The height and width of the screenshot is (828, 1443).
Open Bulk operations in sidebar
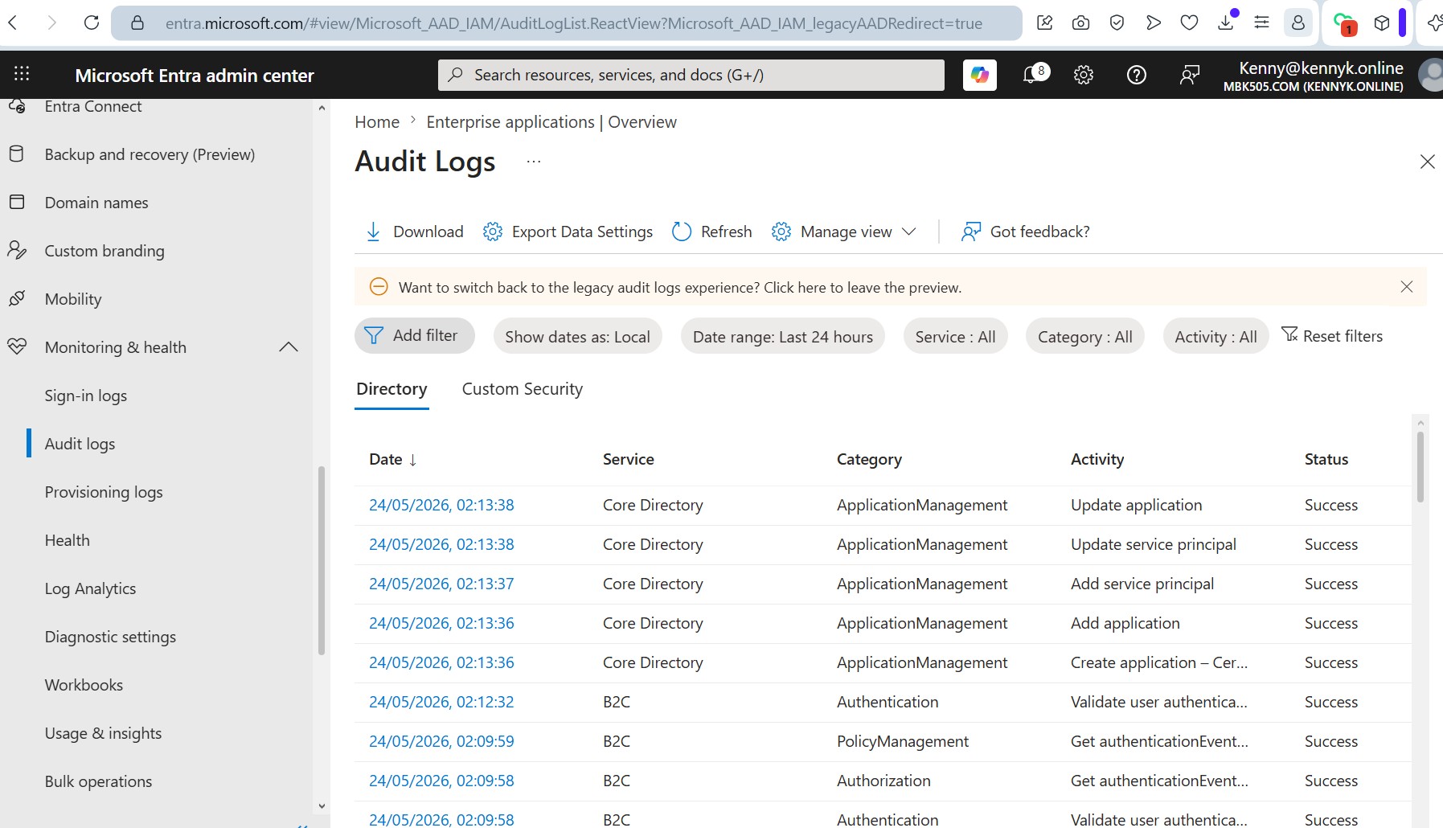[x=98, y=781]
